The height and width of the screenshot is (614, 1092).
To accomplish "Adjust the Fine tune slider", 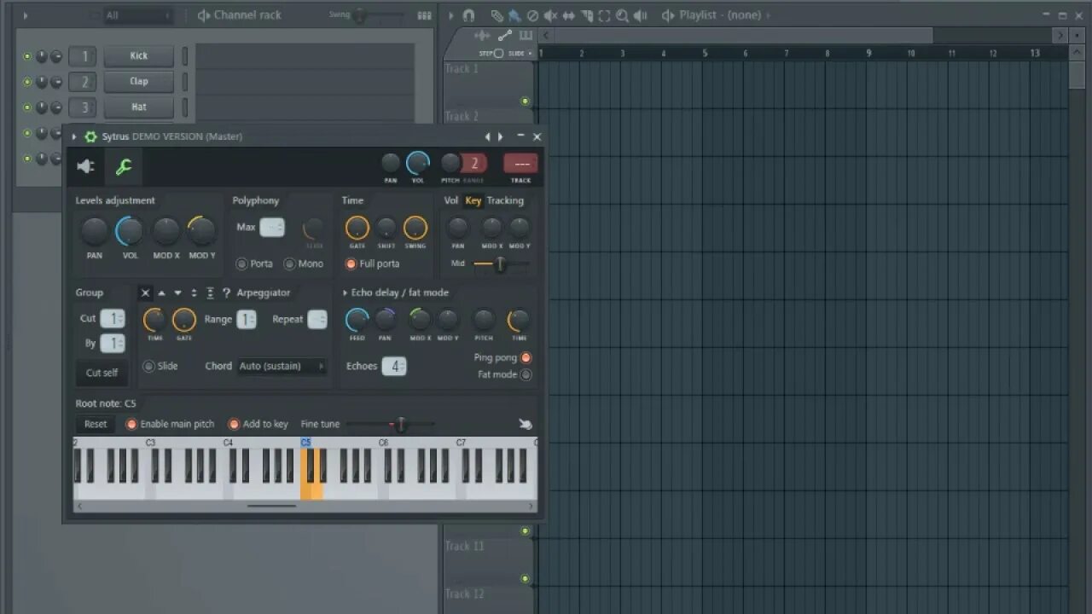I will [401, 424].
